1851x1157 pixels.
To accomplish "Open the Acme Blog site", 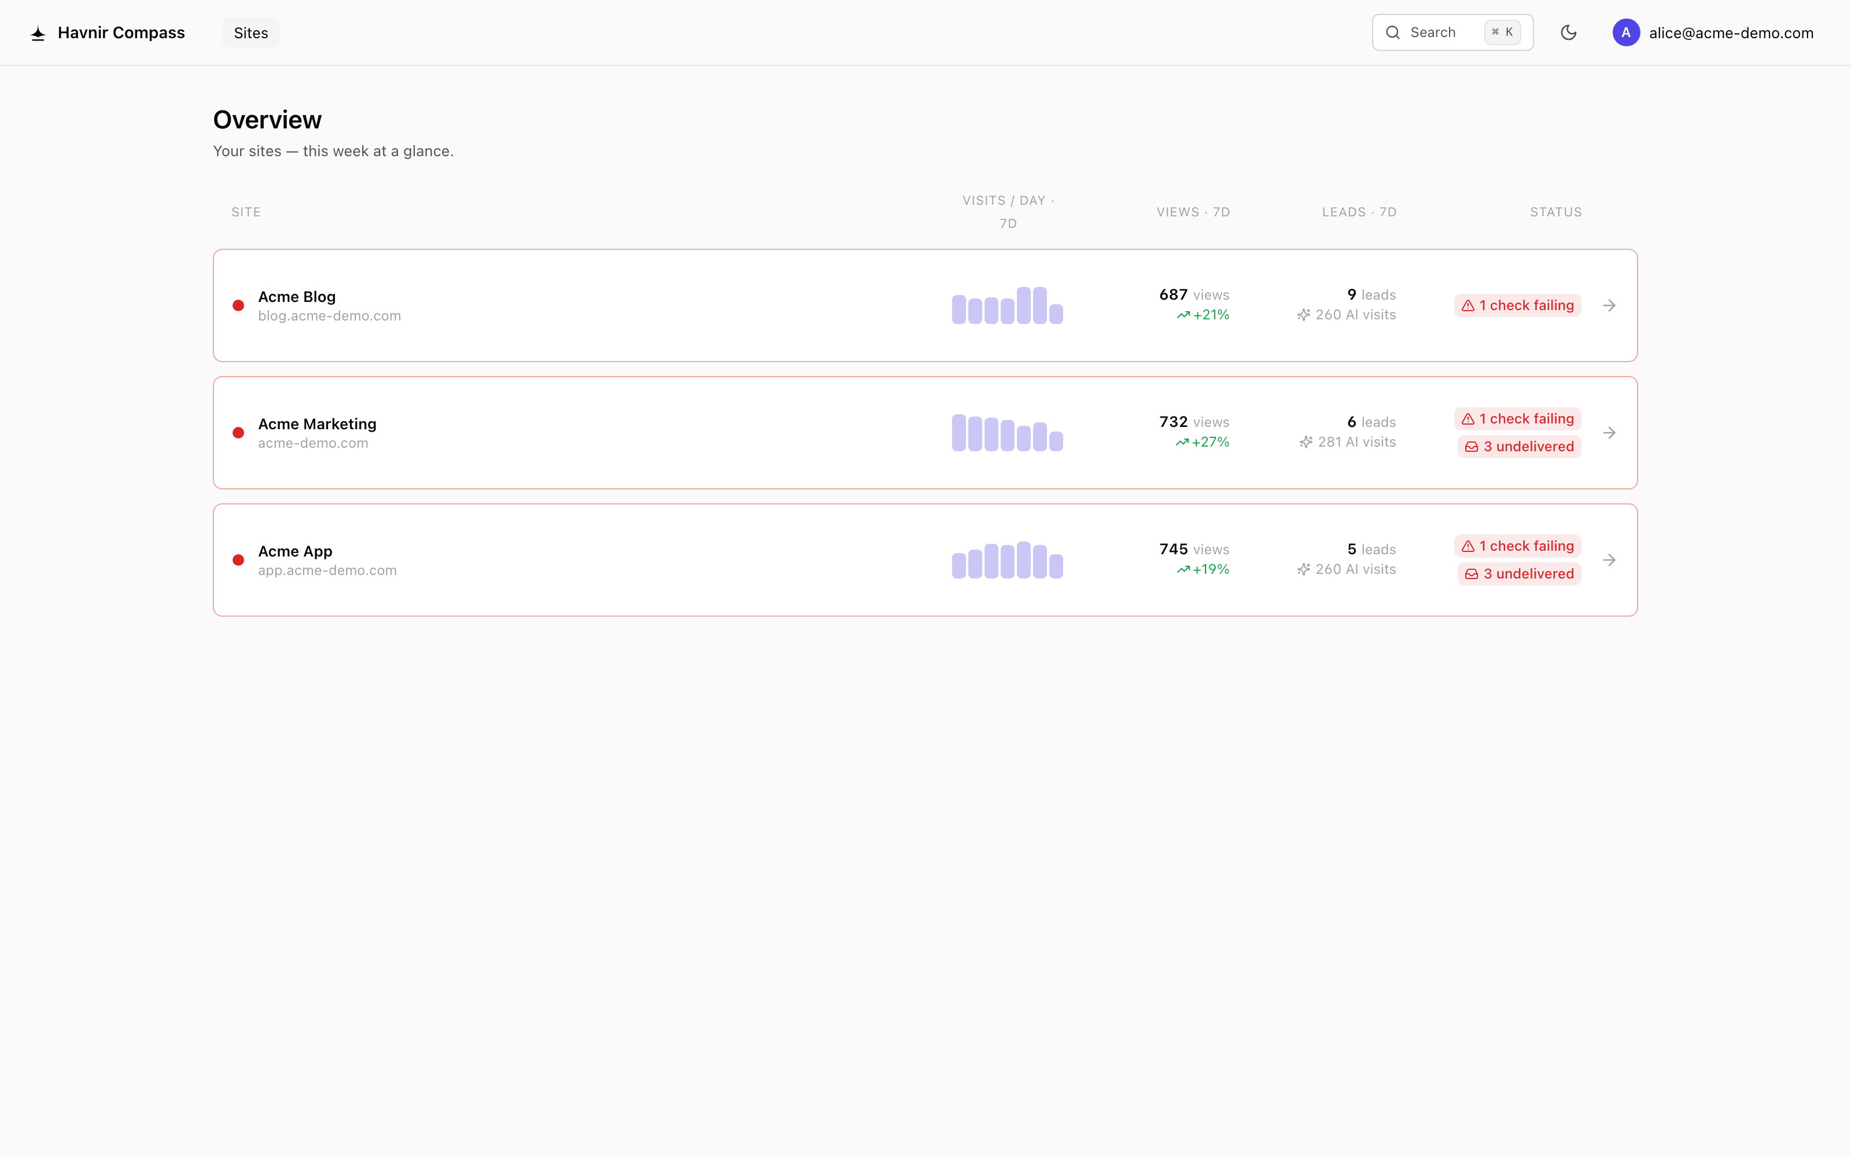I will pyautogui.click(x=297, y=296).
